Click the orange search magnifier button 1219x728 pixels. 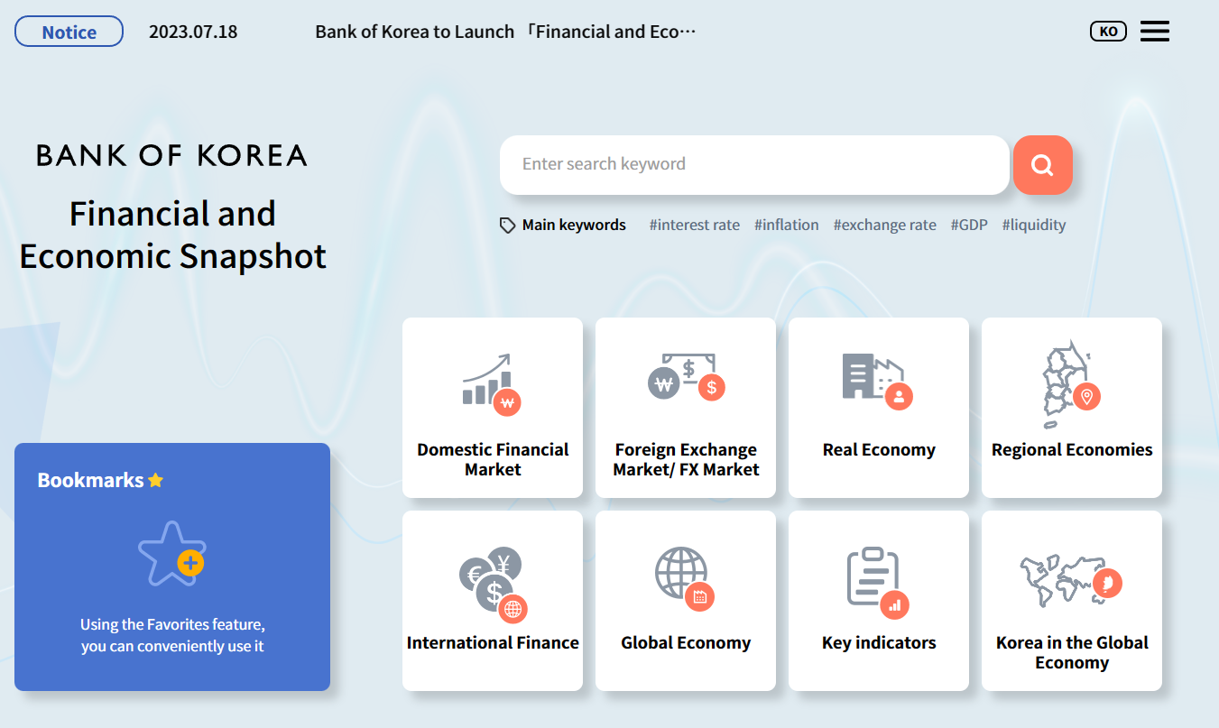(x=1042, y=165)
